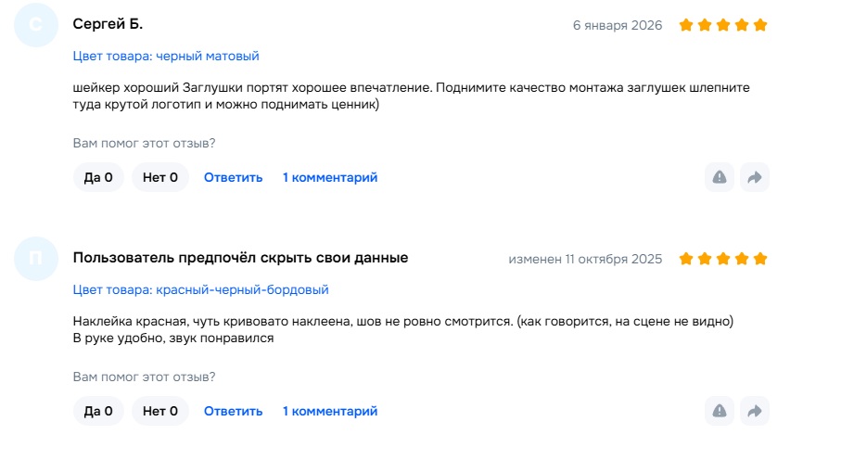The image size is (854, 460).
Task: Click the five-star rating on Сергей Б.'s review
Action: pos(723,25)
